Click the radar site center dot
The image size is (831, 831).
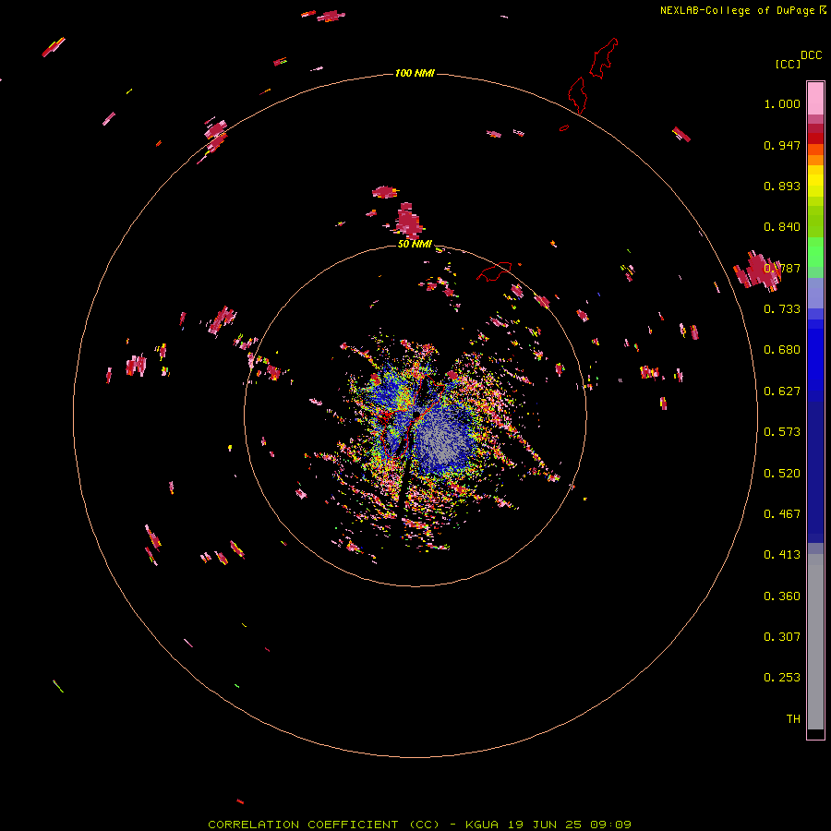[x=416, y=414]
